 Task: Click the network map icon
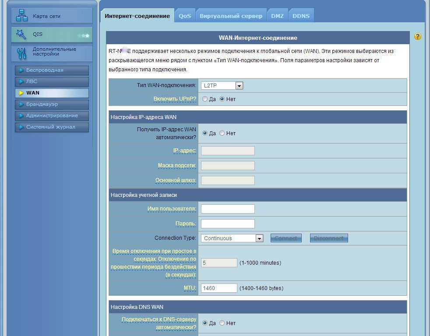21,16
